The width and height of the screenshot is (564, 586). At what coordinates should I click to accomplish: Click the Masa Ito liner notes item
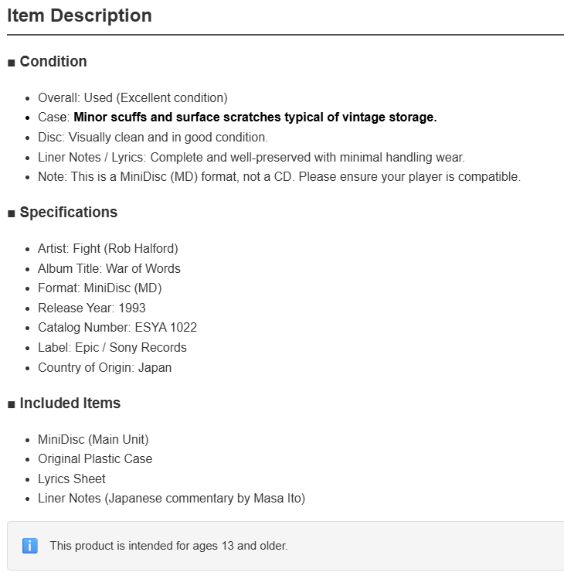coord(172,499)
